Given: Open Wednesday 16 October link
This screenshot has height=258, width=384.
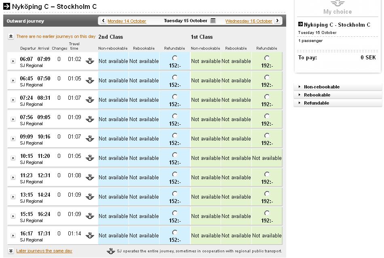Looking at the screenshot, I should [249, 21].
